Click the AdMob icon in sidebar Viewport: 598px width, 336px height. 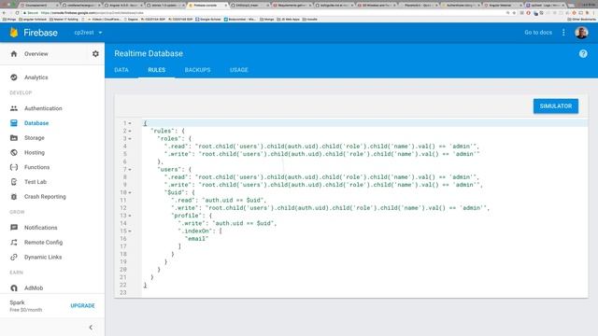[x=14, y=288]
